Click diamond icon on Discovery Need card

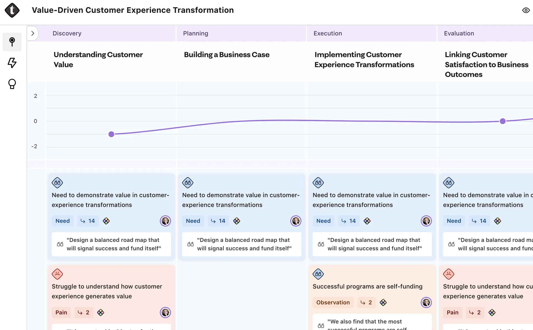pyautogui.click(x=106, y=221)
